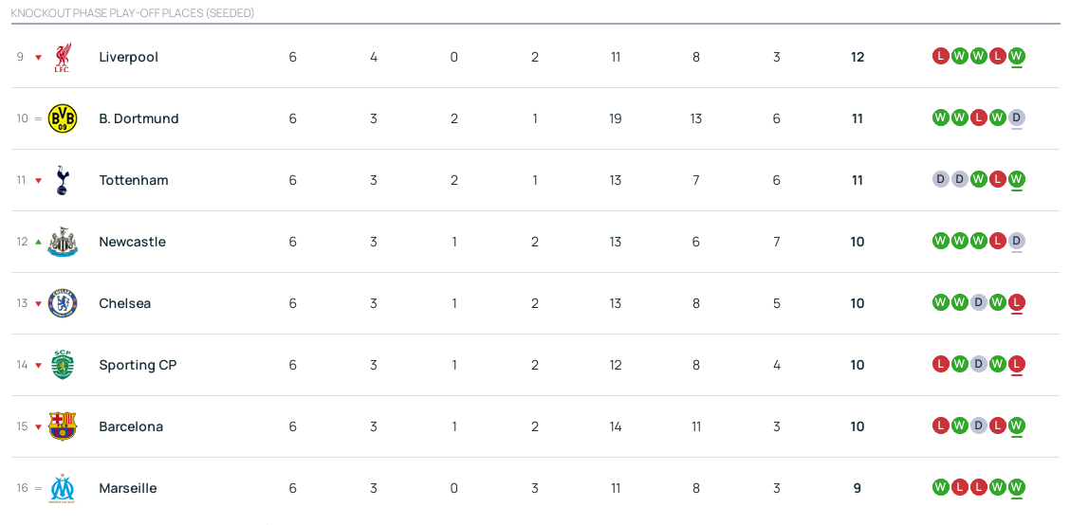Image resolution: width=1070 pixels, height=525 pixels.
Task: Click Marseille's first form result badge
Action: (941, 487)
